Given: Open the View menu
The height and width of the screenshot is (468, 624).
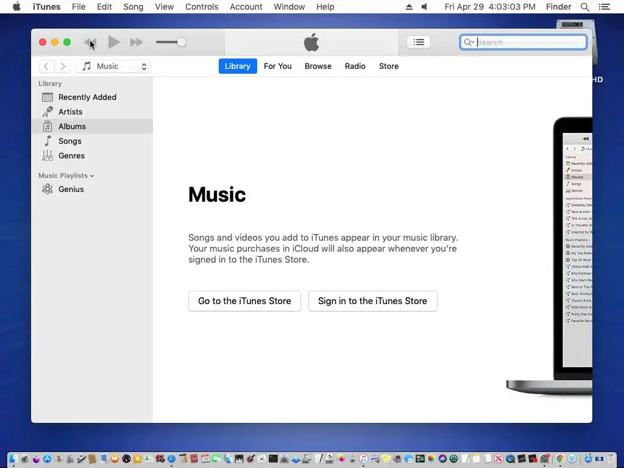Looking at the screenshot, I should (x=165, y=7).
